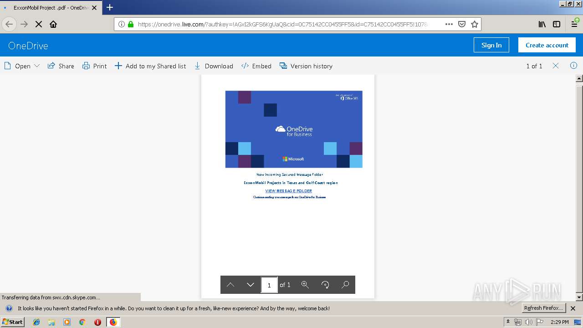Image resolution: width=583 pixels, height=328 pixels.
Task: Print the PDF document
Action: tap(94, 66)
